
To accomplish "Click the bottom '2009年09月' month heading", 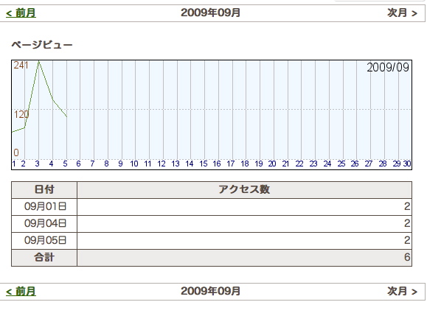I will click(210, 291).
